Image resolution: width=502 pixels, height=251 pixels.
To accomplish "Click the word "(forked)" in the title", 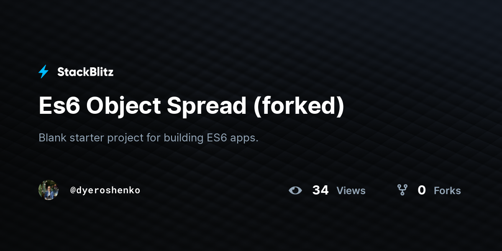I will click(x=299, y=106).
